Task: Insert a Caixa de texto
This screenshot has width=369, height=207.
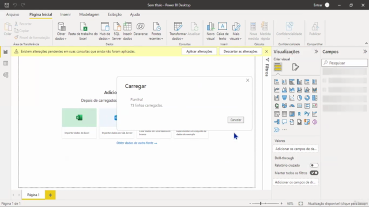Action: tap(223, 31)
